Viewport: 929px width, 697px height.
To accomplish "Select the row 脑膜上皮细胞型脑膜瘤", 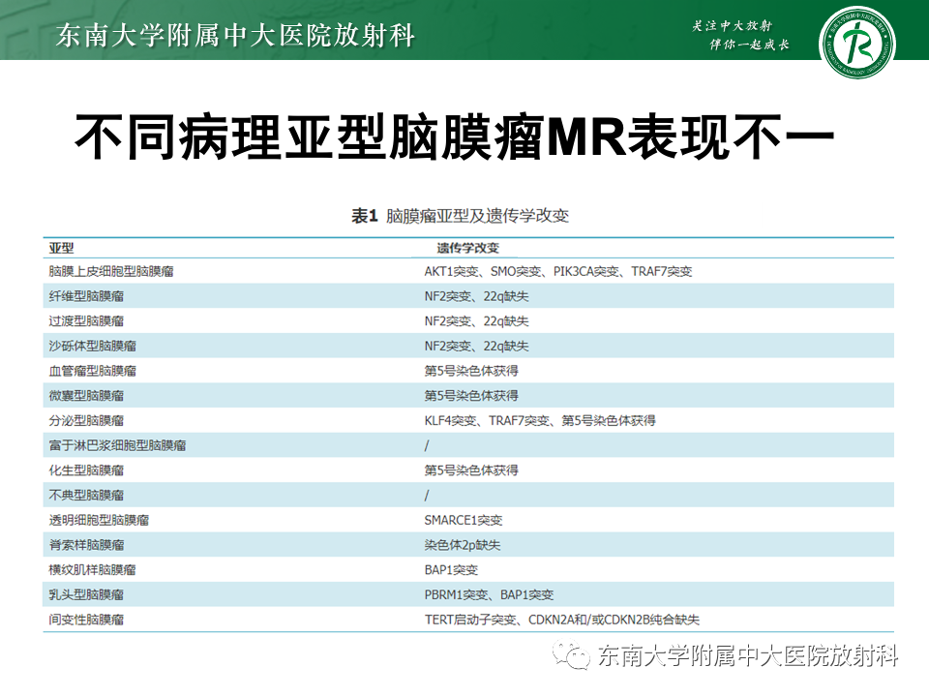I will tap(468, 271).
